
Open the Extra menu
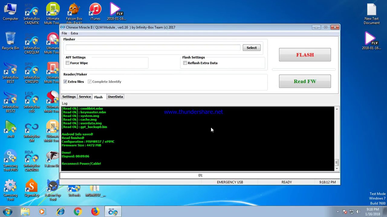(74, 33)
